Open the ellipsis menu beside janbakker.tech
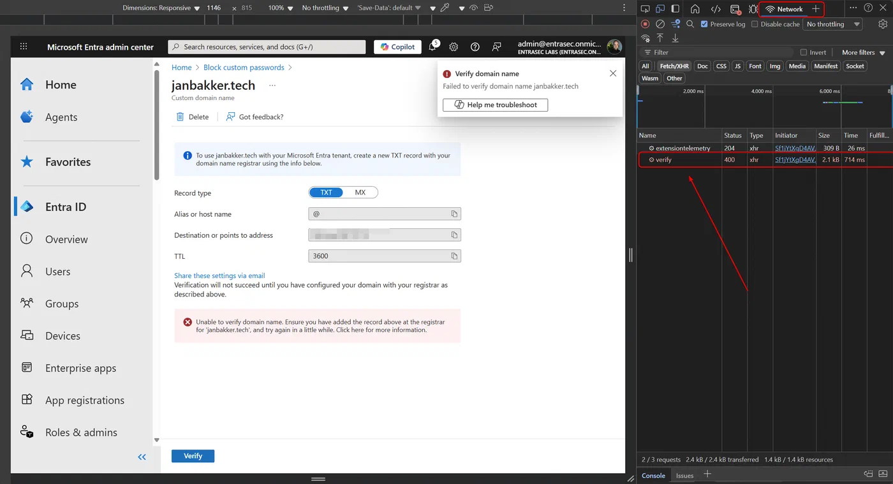 [272, 85]
